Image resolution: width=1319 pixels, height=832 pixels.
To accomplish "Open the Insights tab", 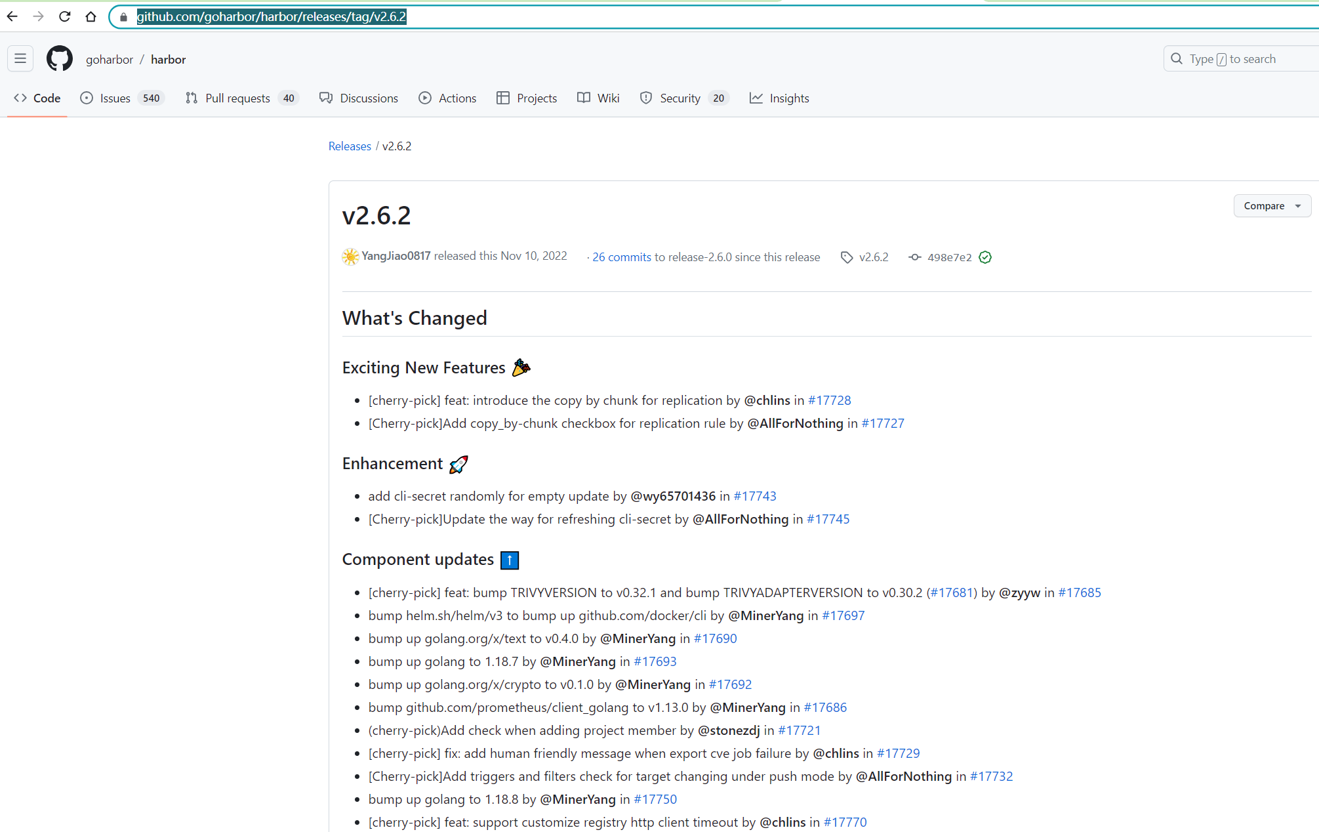I will 780,98.
